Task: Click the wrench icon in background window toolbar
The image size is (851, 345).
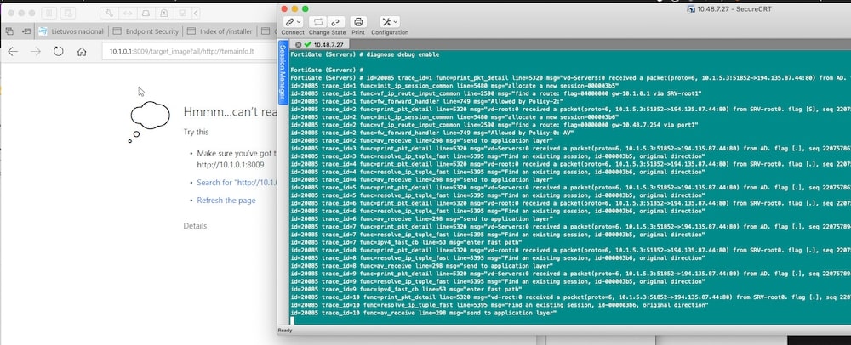Action: point(109,13)
